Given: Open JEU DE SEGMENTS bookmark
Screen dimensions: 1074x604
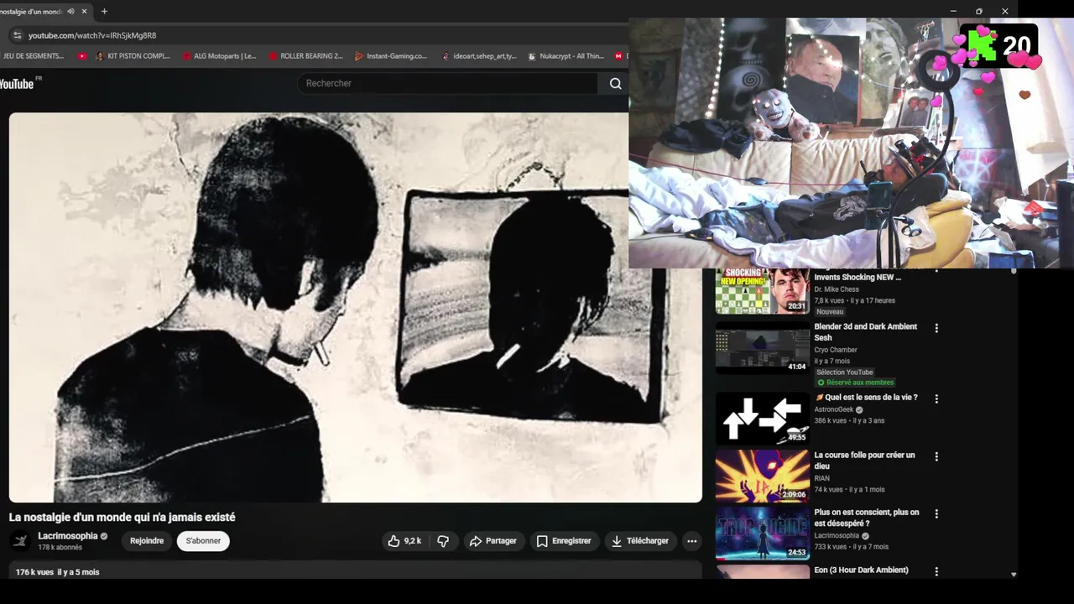Looking at the screenshot, I should click(x=32, y=56).
